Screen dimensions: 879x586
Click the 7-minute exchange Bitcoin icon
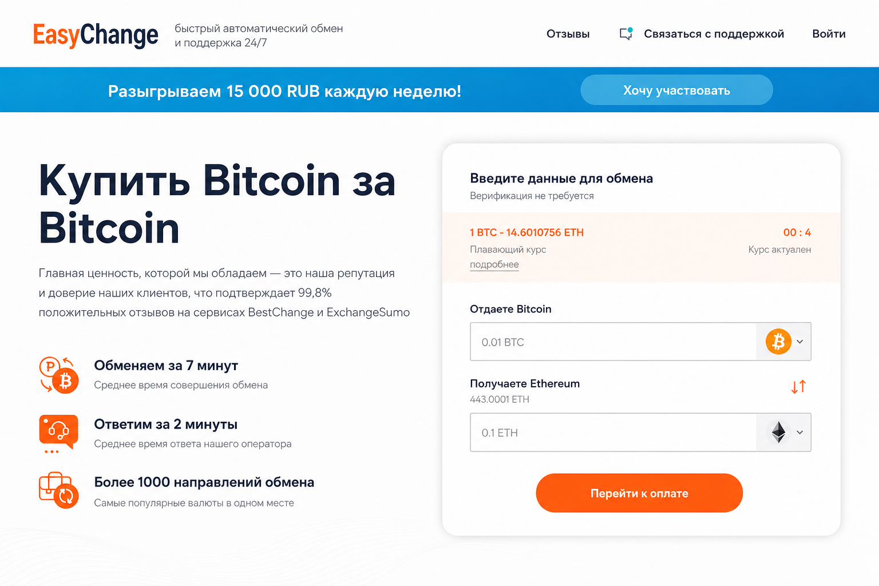pos(58,375)
